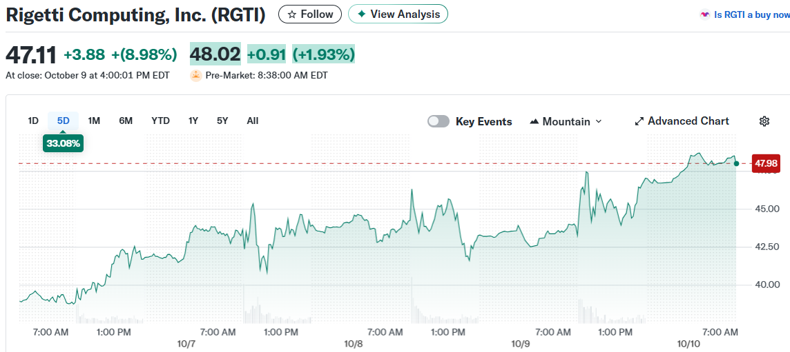
Task: Click sparkle icon in View Analysis
Action: click(361, 14)
